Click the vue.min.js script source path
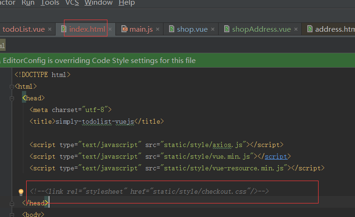The image size is (355, 217). click(x=207, y=156)
